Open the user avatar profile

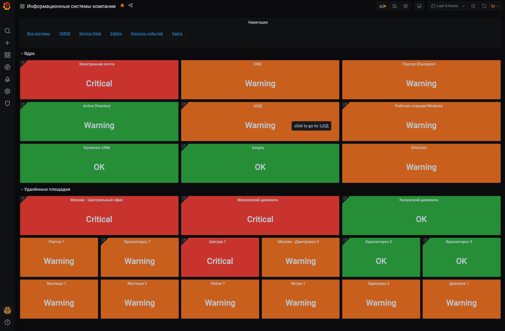[x=7, y=310]
